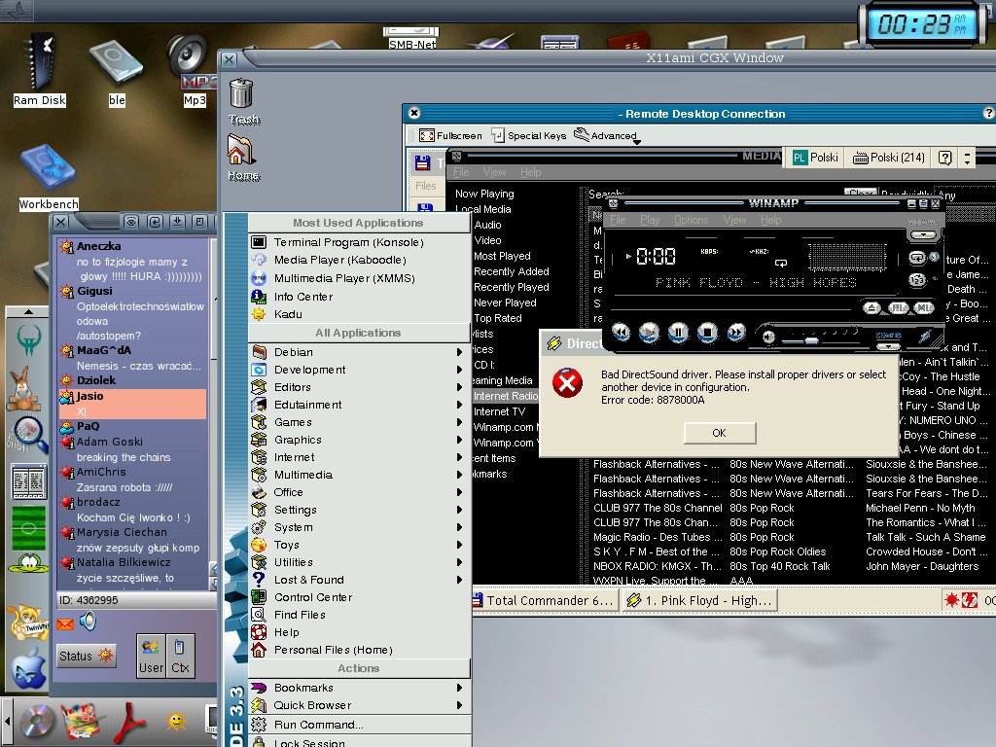The image size is (996, 747).
Task: Toggle Winamp playlist PL button
Action: click(x=898, y=308)
